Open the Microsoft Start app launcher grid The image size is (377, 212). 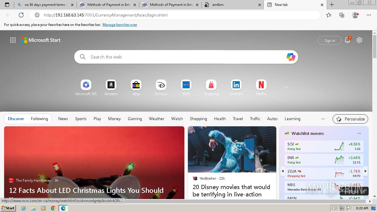(13, 40)
